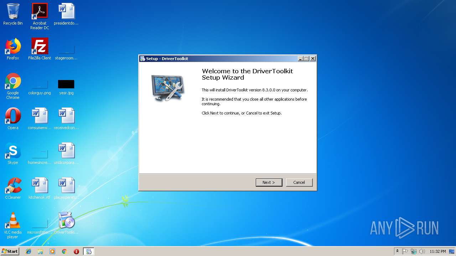Launch Chrome from the taskbar
This screenshot has width=456, height=256.
pos(64,251)
